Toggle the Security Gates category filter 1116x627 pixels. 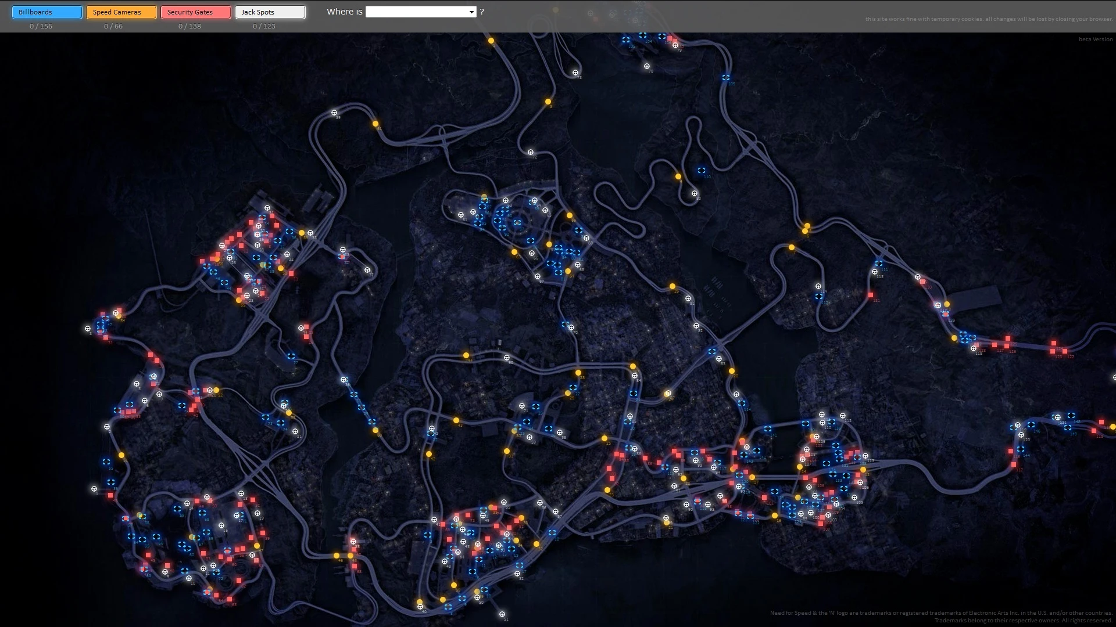click(195, 12)
